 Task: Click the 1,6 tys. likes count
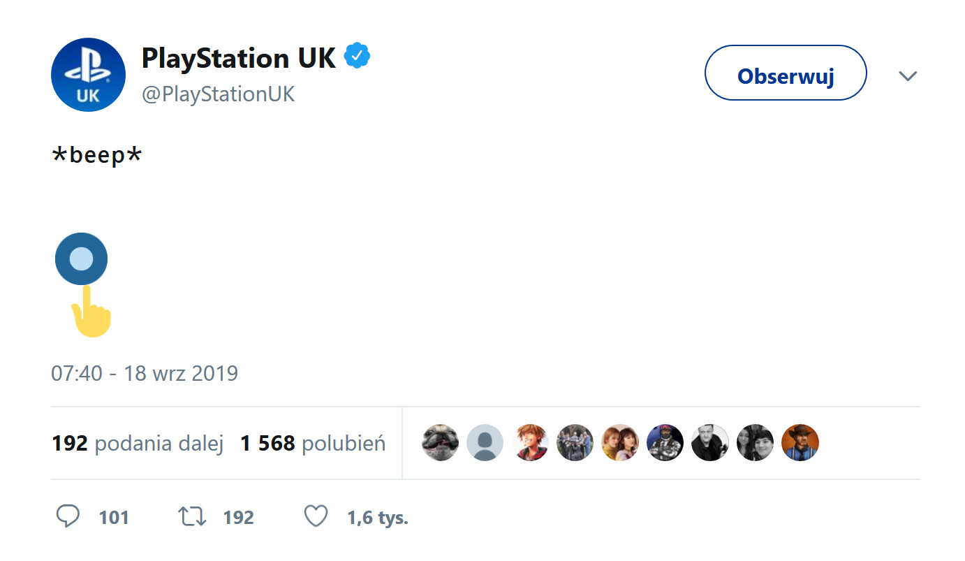[x=377, y=517]
